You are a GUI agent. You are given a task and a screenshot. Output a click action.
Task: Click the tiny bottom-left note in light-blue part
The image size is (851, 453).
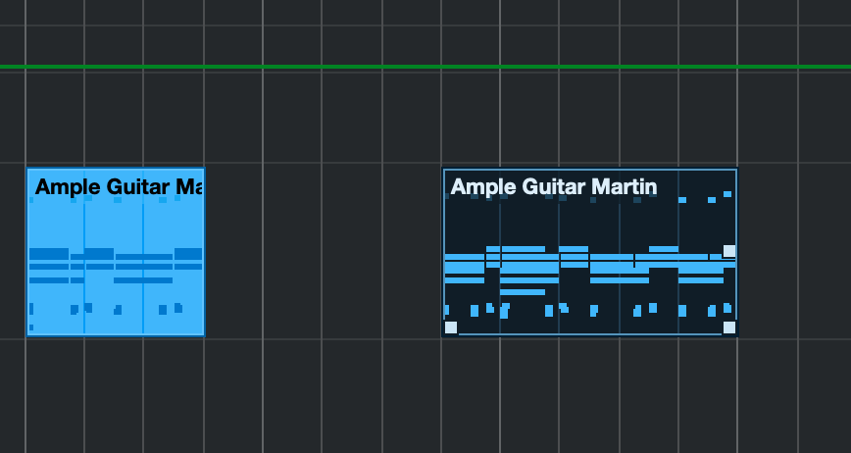coord(31,327)
